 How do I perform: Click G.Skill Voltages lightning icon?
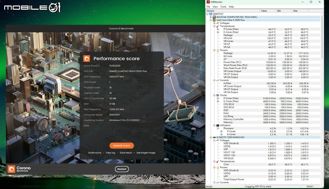218,140
